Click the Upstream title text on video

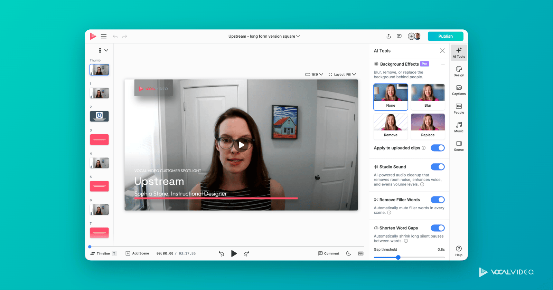(159, 181)
